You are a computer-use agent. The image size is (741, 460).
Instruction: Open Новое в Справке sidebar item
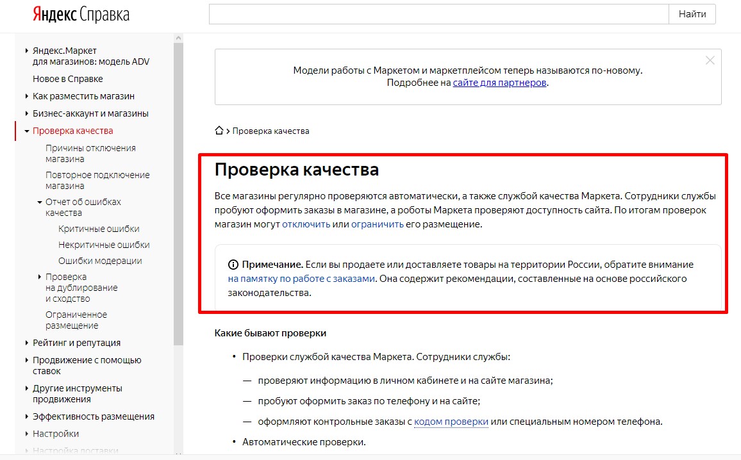pyautogui.click(x=67, y=79)
